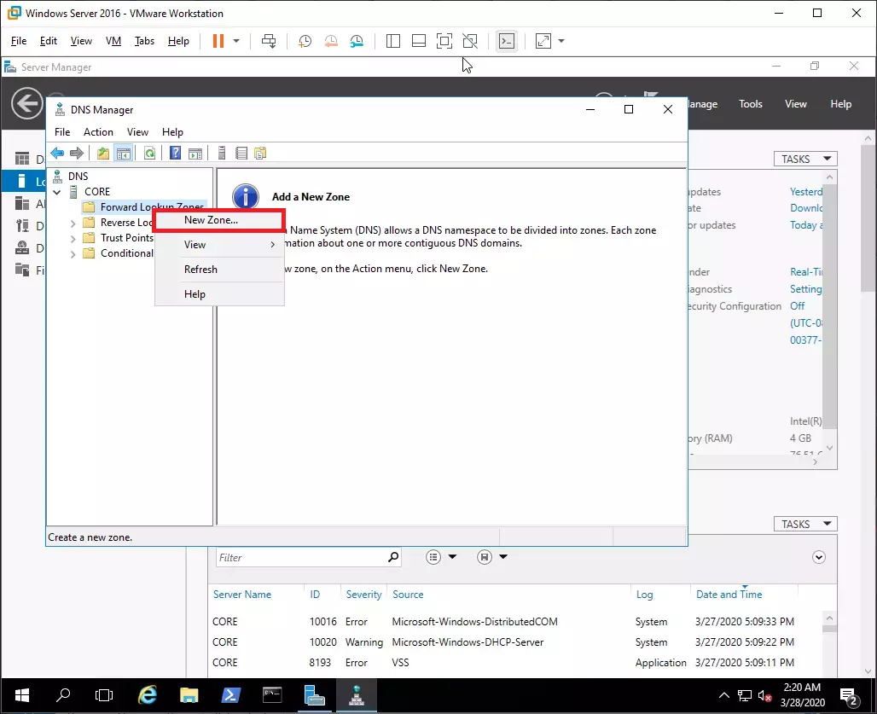Screen dimensions: 877x714
Task: Open Windows Start menu
Action: tap(22, 695)
